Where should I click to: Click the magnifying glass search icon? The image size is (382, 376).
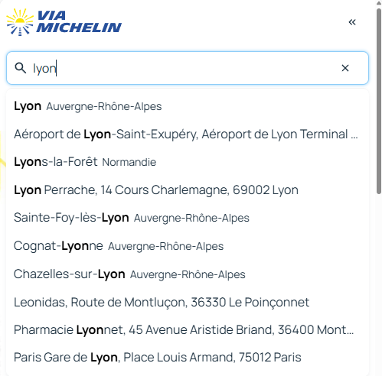coord(21,68)
